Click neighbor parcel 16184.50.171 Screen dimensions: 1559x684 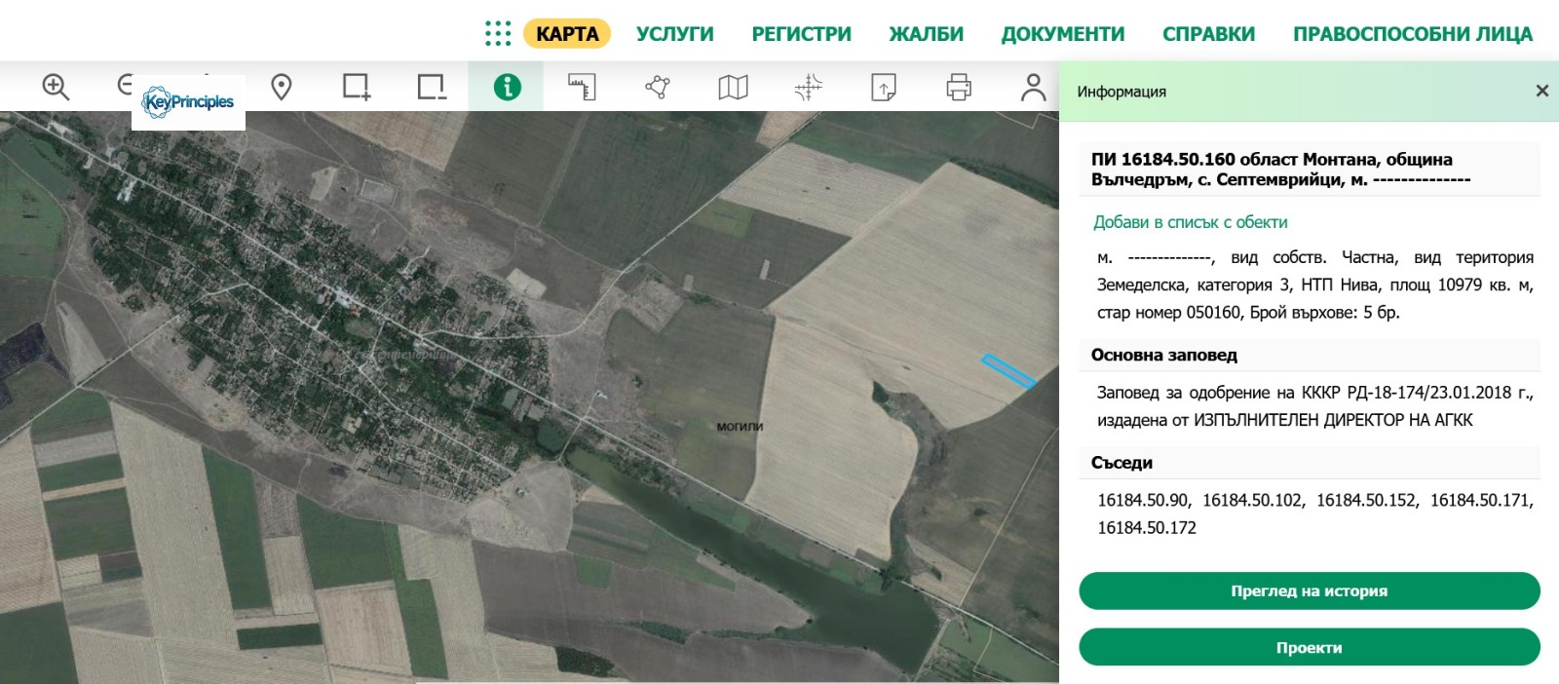point(1481,500)
